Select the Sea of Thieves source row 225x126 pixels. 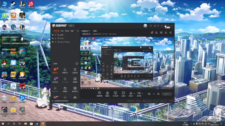click(65, 42)
